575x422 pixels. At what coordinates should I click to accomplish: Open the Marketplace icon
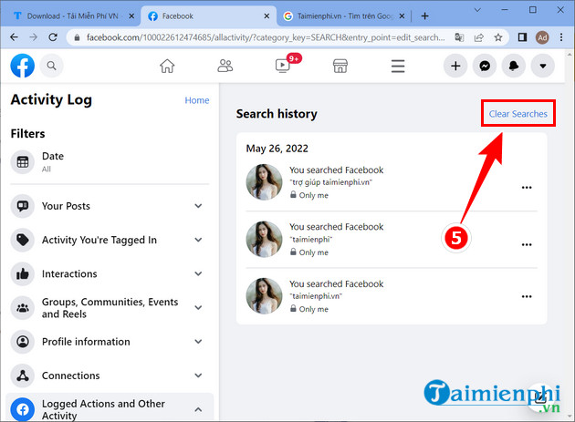(340, 66)
